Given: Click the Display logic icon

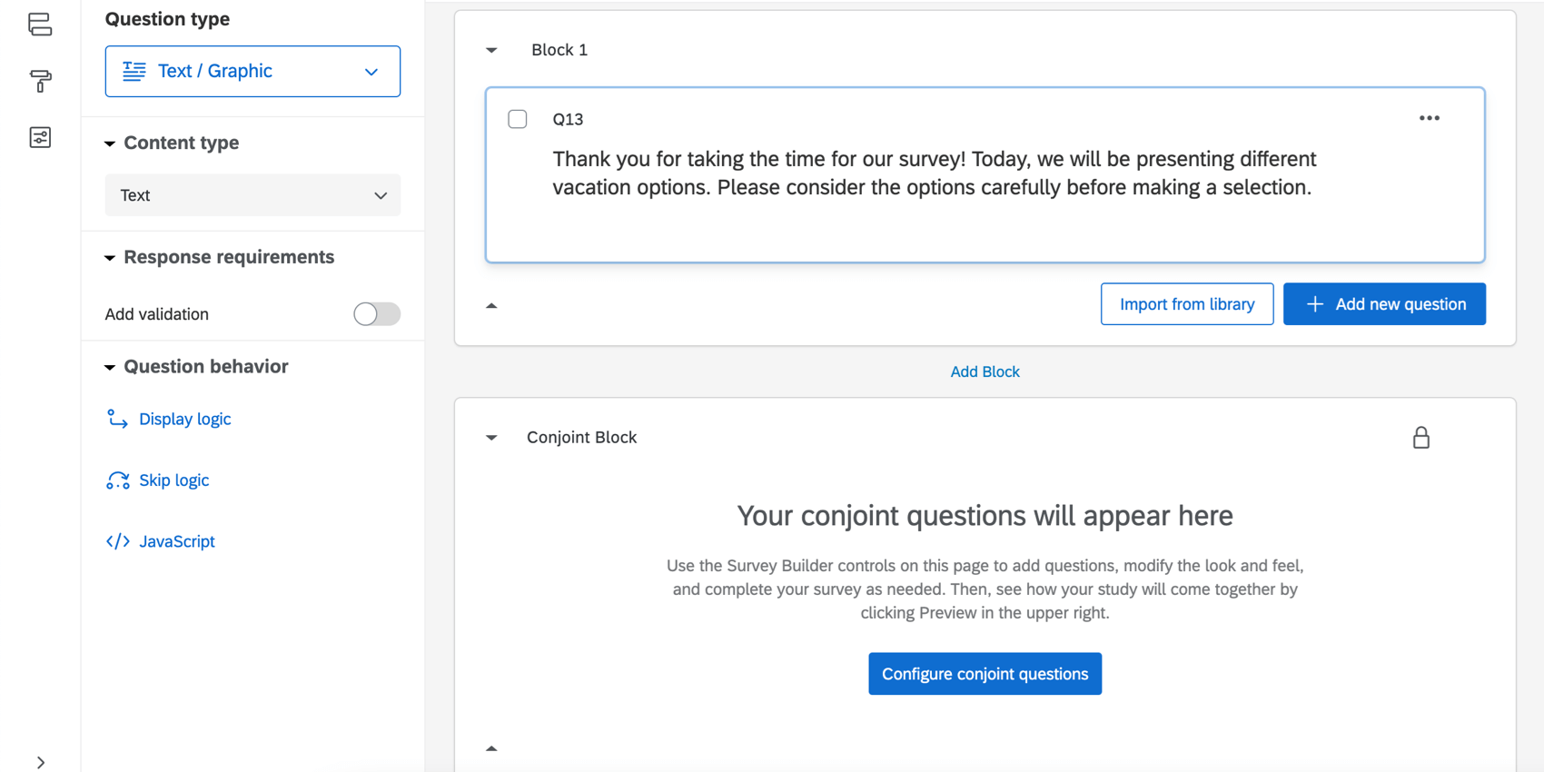Looking at the screenshot, I should pyautogui.click(x=117, y=419).
